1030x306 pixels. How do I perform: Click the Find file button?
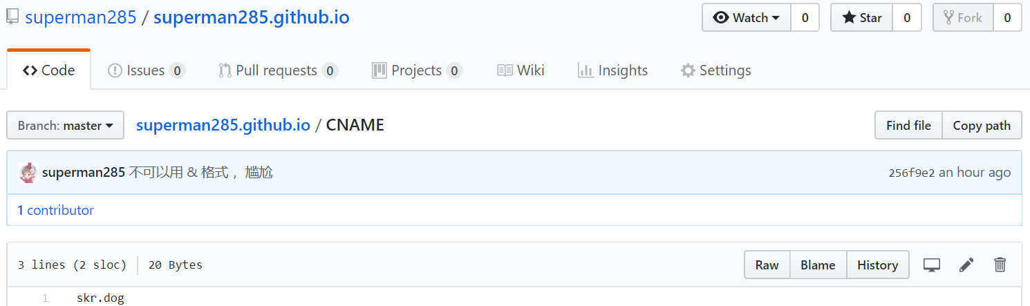point(908,125)
